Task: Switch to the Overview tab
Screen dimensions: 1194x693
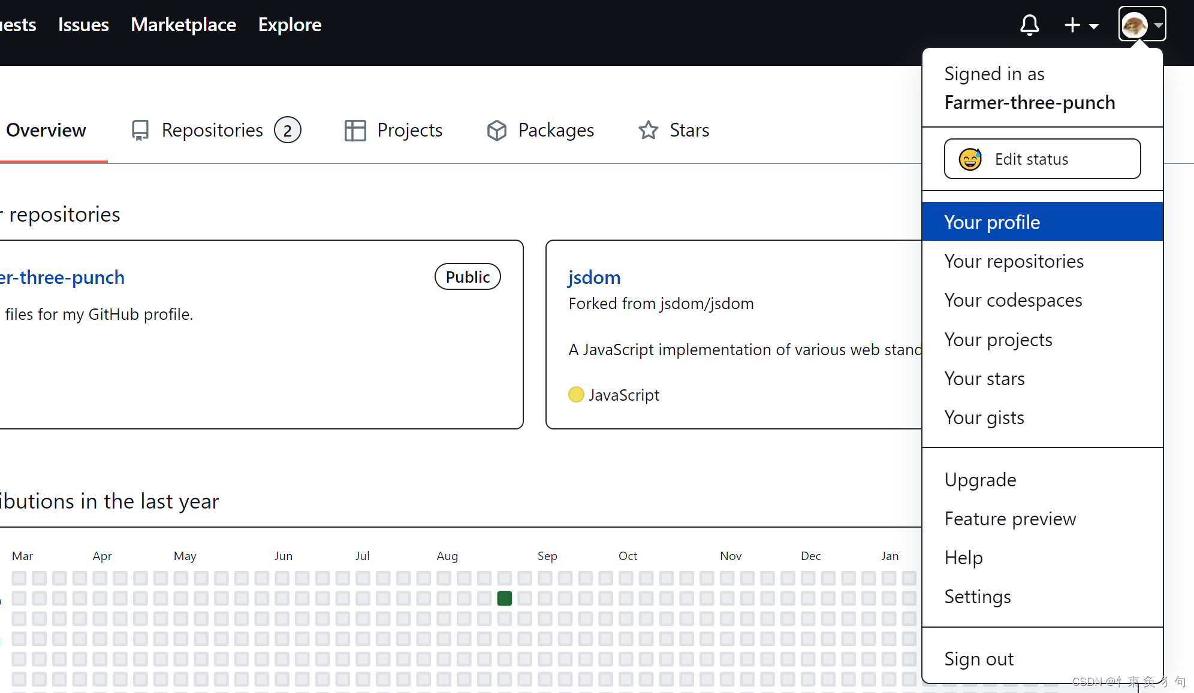Action: 46,130
